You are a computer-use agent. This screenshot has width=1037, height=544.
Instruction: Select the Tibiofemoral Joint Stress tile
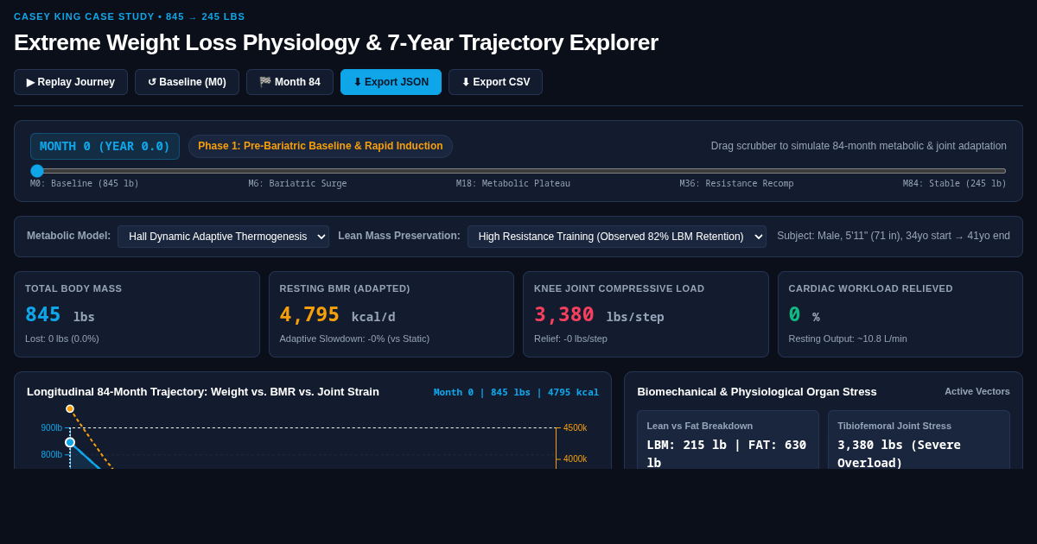pyautogui.click(x=919, y=440)
